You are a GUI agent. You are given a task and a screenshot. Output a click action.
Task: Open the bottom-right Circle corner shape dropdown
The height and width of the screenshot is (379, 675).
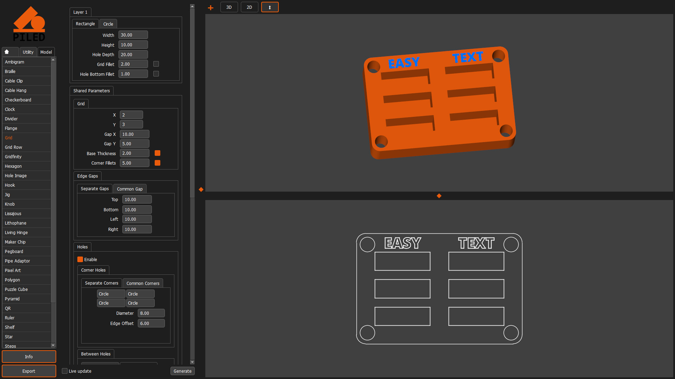pos(140,303)
